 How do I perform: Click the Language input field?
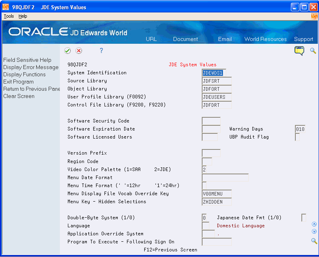click(205, 226)
